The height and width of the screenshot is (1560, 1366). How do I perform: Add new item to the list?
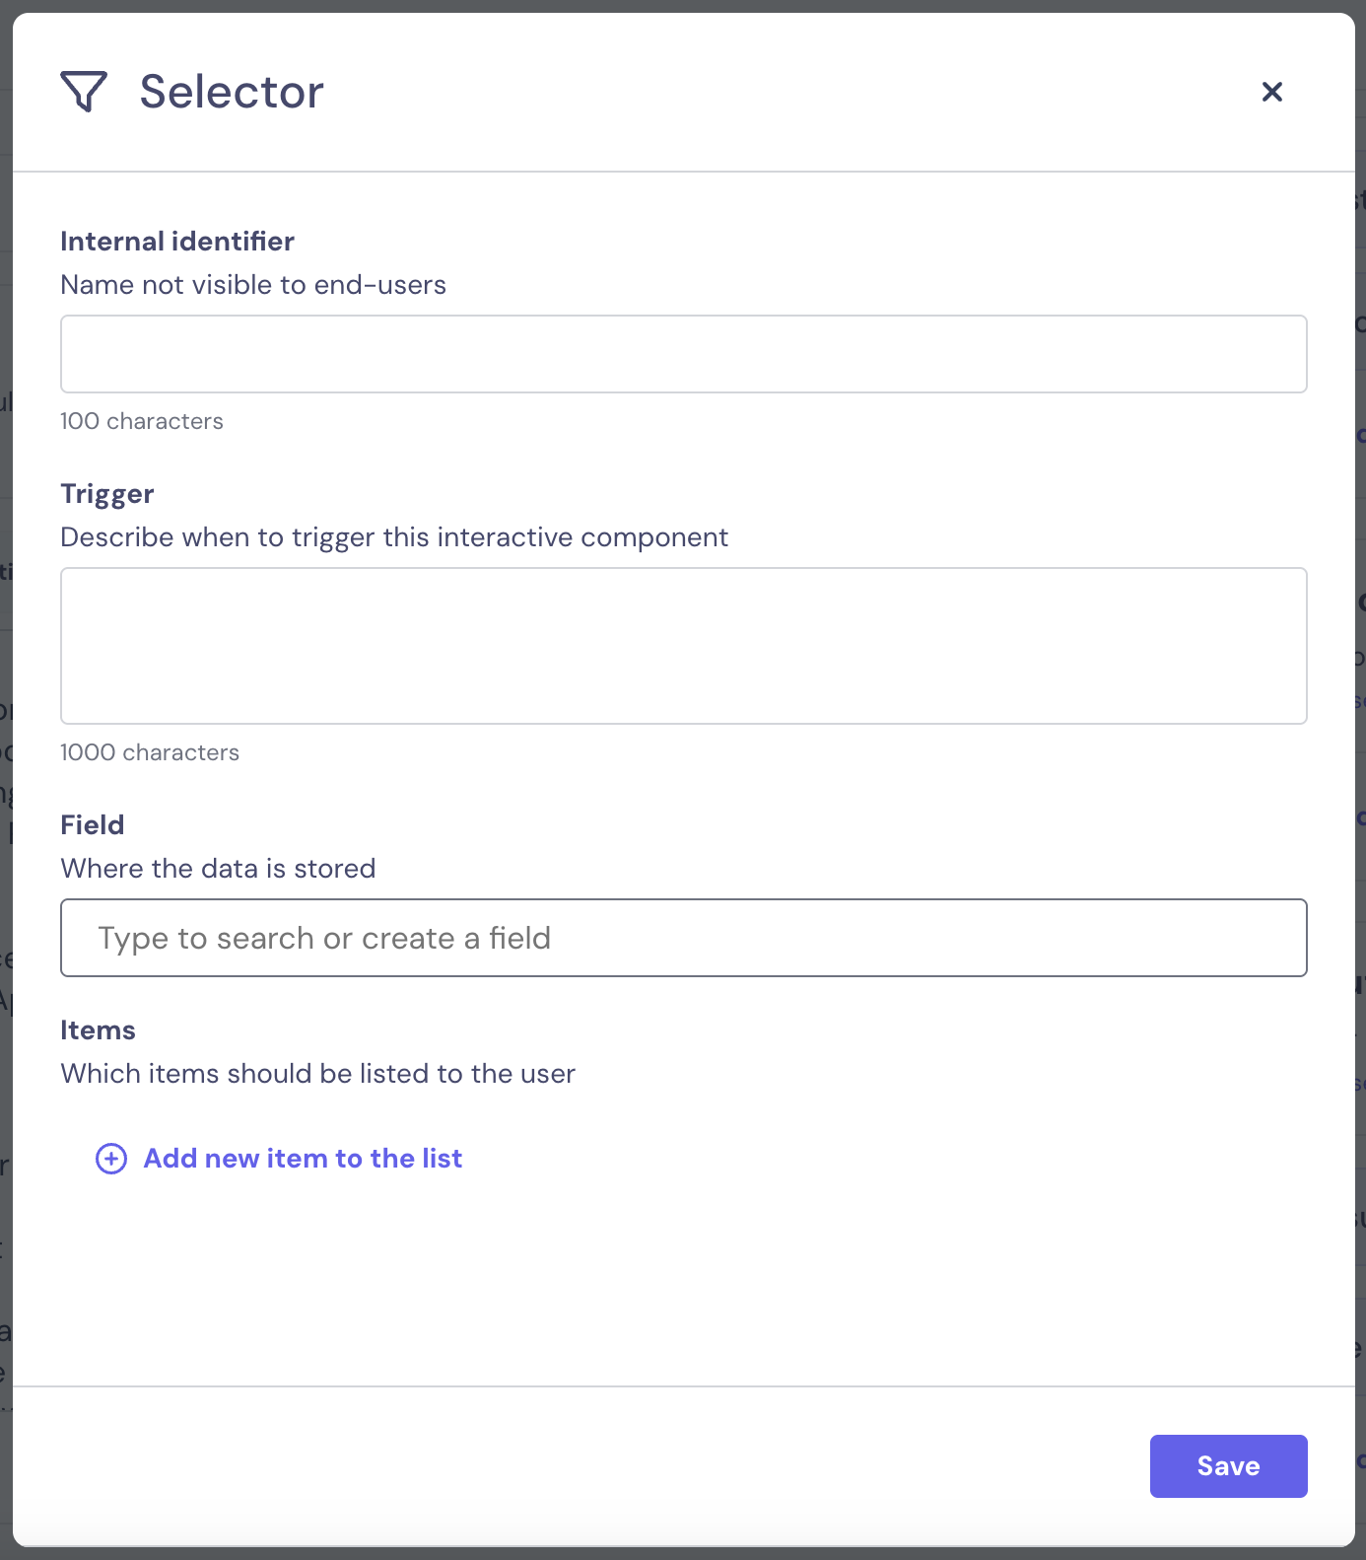click(303, 1159)
